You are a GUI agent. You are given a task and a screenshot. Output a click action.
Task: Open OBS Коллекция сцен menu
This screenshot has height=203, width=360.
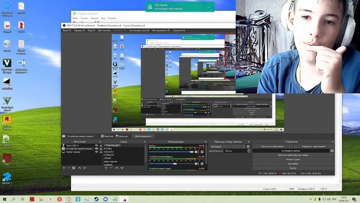pos(139,30)
